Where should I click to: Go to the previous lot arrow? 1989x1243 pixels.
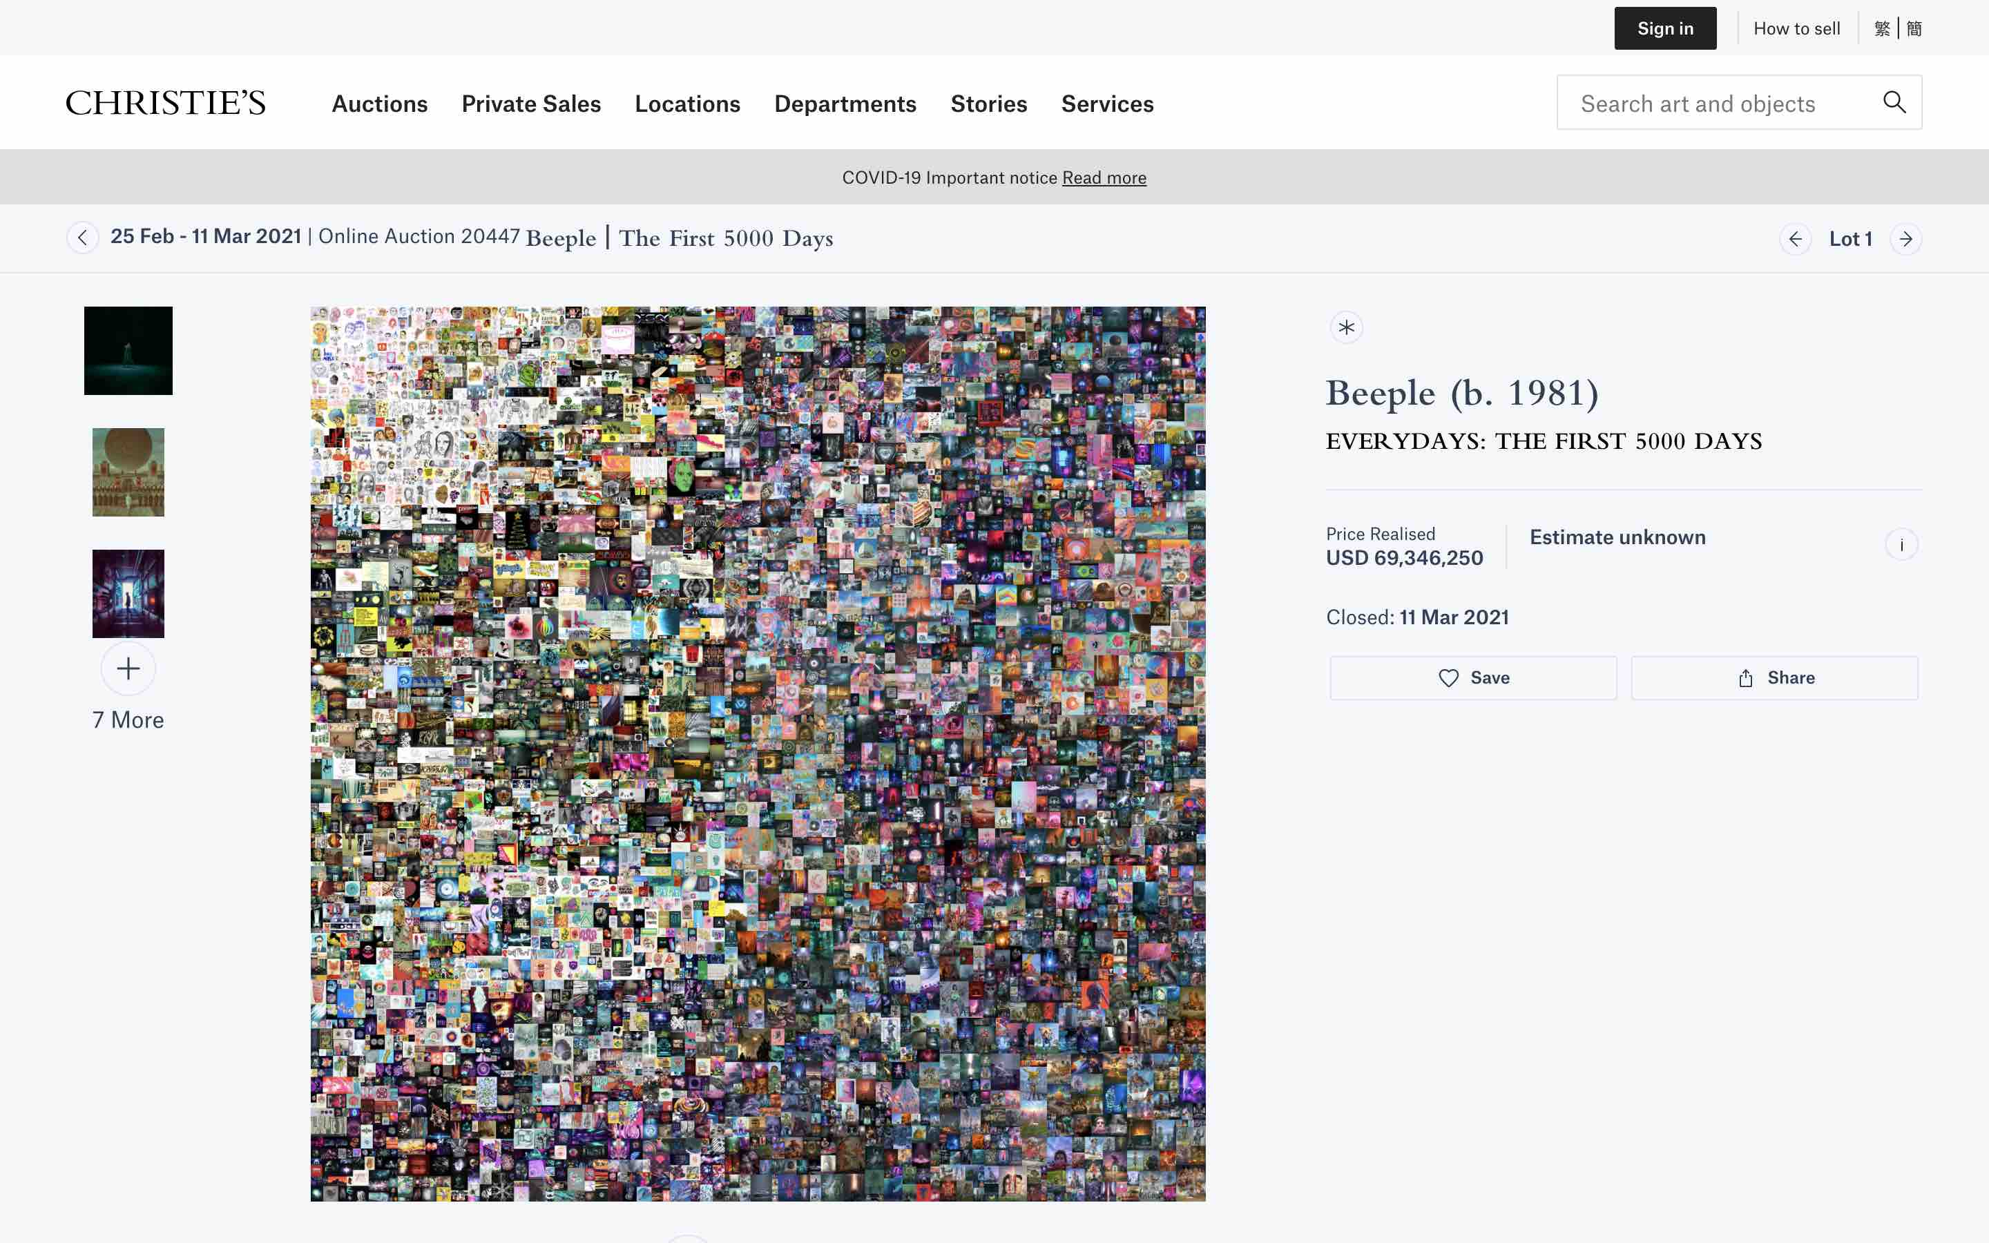pos(1795,239)
